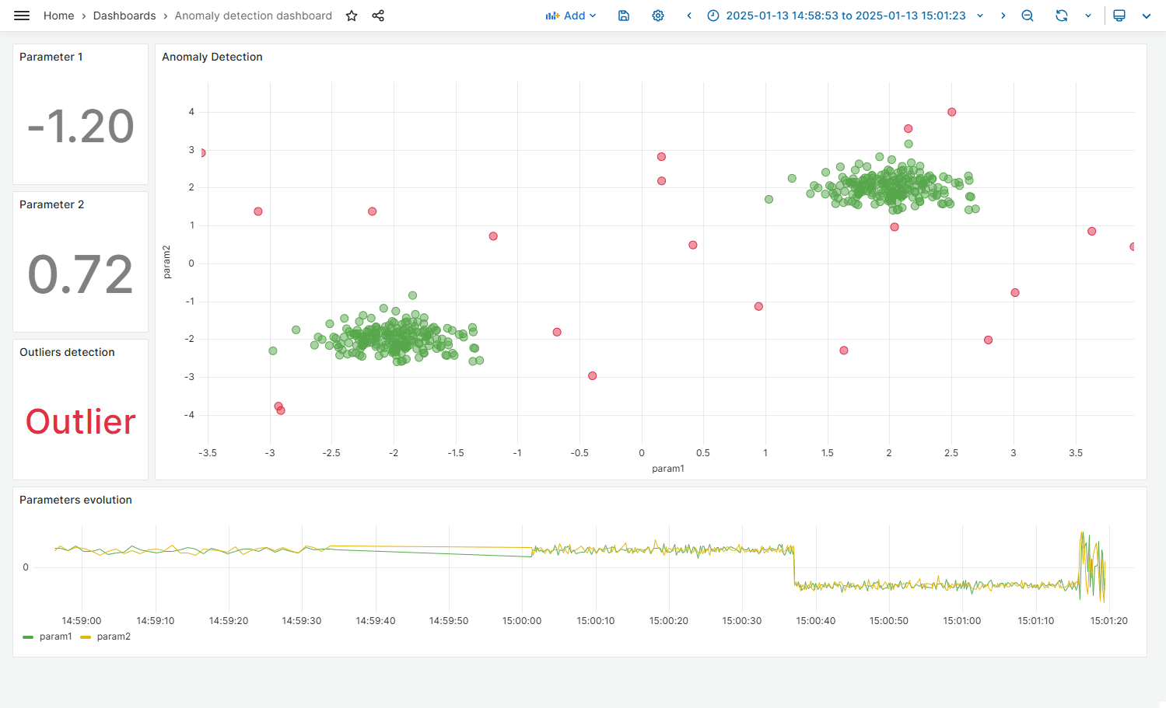Click the share dashboard icon
The height and width of the screenshot is (708, 1166).
click(378, 16)
